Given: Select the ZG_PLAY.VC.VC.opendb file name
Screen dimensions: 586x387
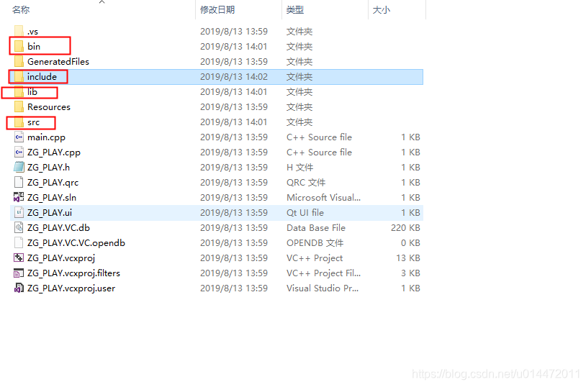Looking at the screenshot, I should tap(76, 243).
